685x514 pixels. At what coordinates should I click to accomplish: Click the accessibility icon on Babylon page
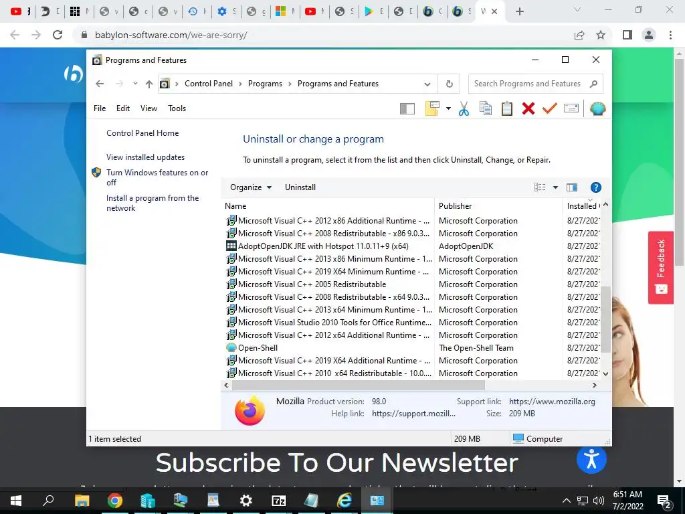coord(591,459)
